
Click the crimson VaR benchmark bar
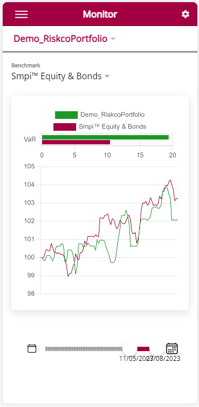pyautogui.click(x=76, y=142)
